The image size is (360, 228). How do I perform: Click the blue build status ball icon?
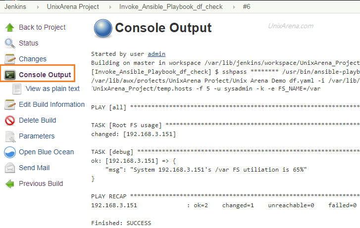tap(103, 28)
